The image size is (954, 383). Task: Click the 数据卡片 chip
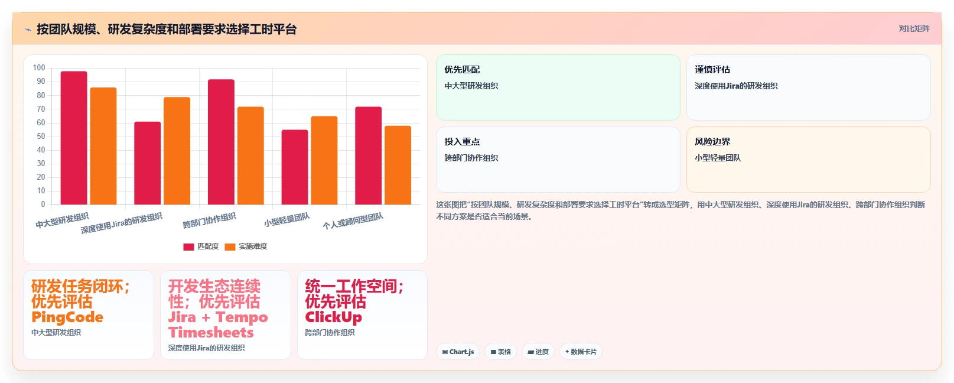pos(581,352)
